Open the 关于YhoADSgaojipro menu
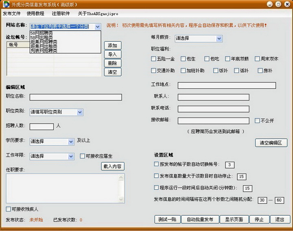 pos(98,14)
